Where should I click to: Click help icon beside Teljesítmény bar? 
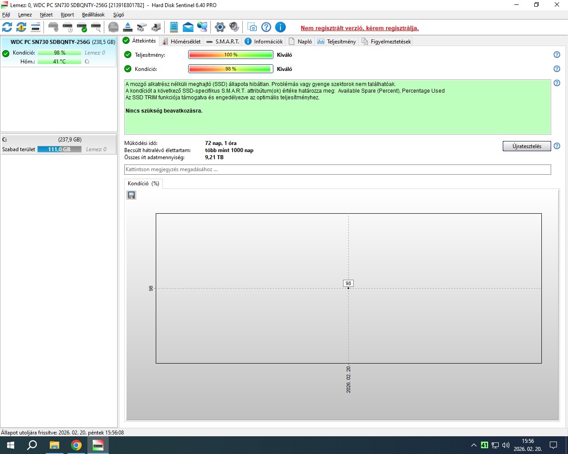click(x=557, y=55)
